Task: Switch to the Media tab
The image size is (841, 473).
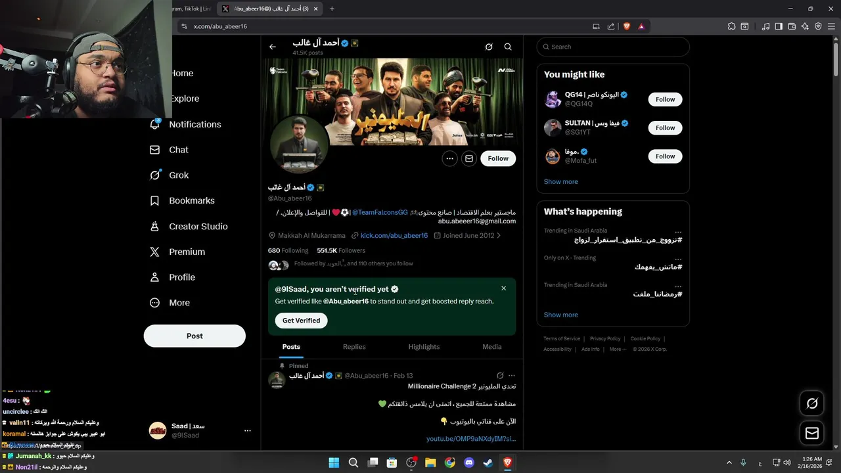Action: 492,347
